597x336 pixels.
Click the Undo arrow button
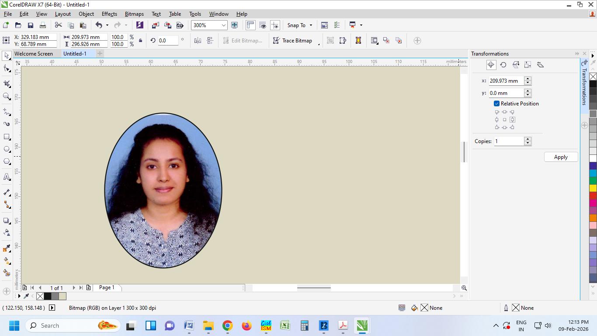click(99, 25)
